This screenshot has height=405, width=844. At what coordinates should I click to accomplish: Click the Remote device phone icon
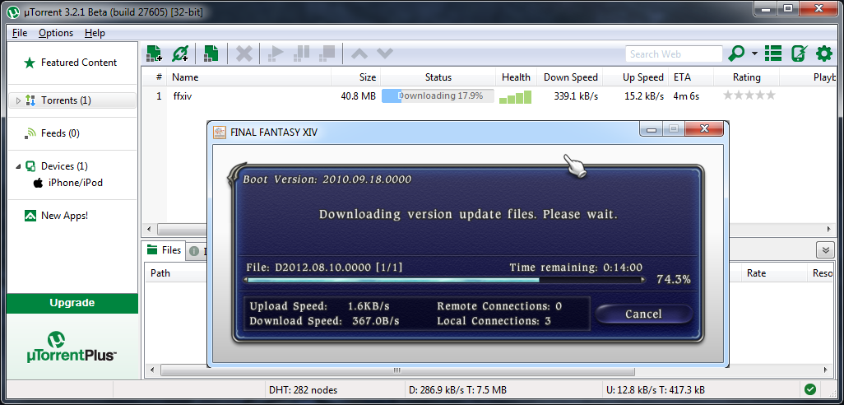(x=798, y=54)
